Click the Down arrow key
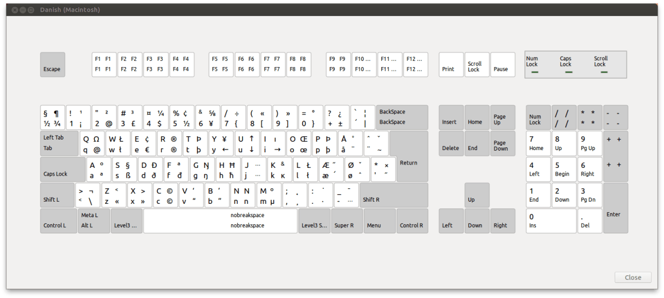Image resolution: width=664 pixels, height=298 pixels. pos(477,221)
